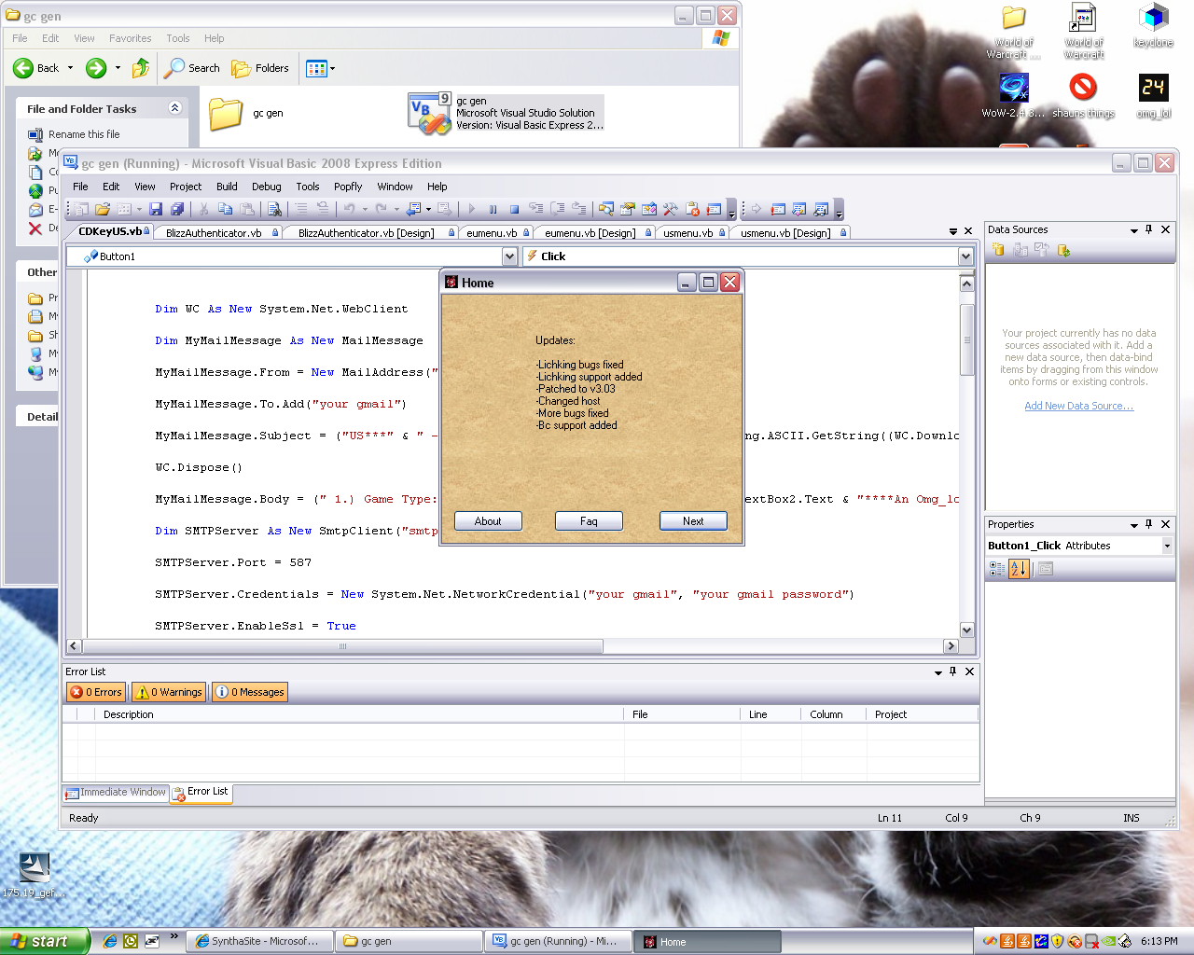Click the Save toolbar icon in Visual Basic
Viewport: 1194px width, 955px height.
coord(156,209)
